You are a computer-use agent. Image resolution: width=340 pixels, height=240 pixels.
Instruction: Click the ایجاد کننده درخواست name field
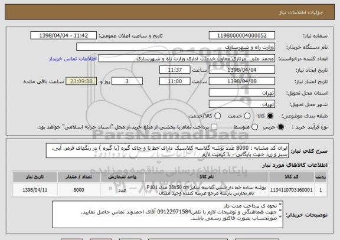(187, 58)
